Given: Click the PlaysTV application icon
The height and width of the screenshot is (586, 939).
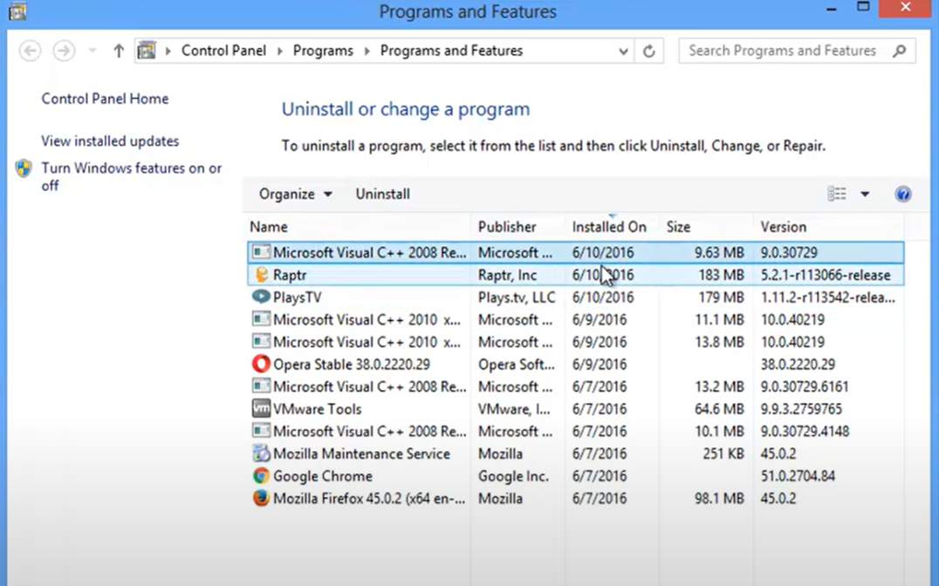Looking at the screenshot, I should pos(261,296).
